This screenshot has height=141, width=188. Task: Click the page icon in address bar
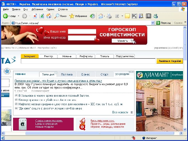13,23
